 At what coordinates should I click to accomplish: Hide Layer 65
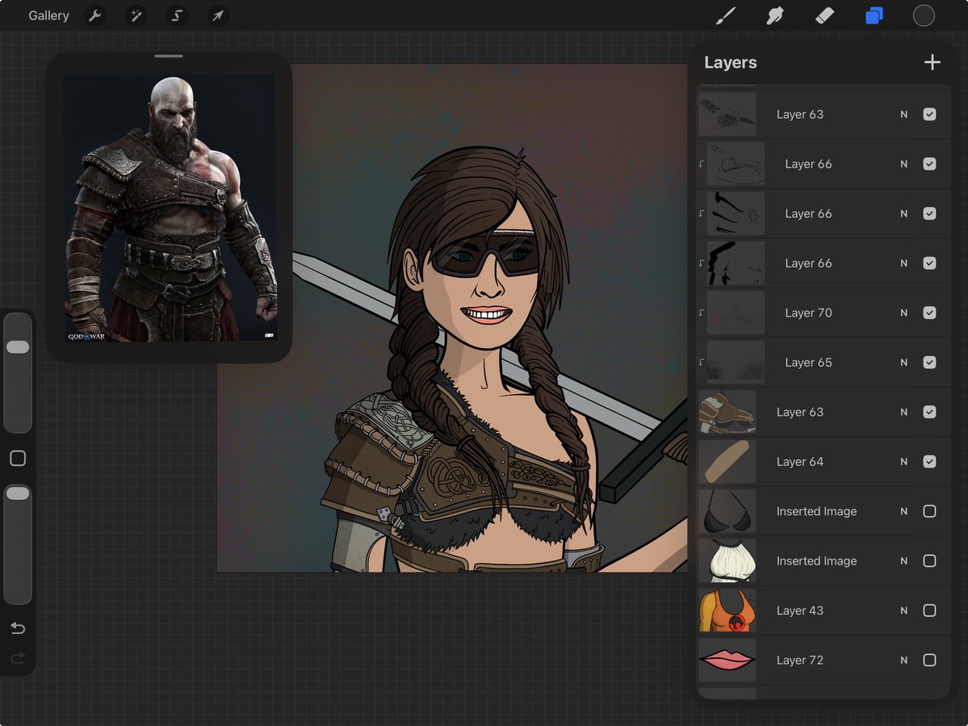pyautogui.click(x=929, y=363)
